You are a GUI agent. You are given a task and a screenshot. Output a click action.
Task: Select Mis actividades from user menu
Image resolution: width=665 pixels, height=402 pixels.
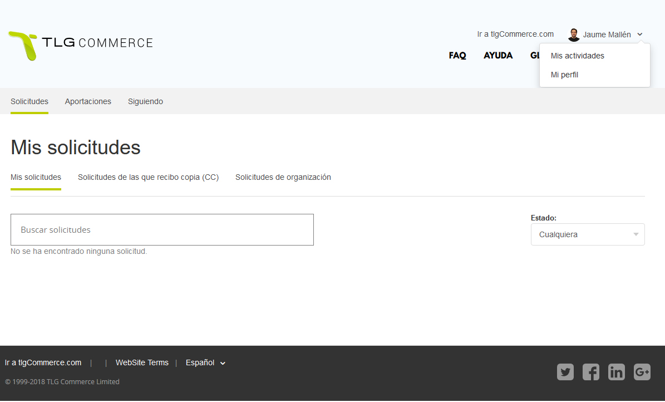click(x=577, y=56)
